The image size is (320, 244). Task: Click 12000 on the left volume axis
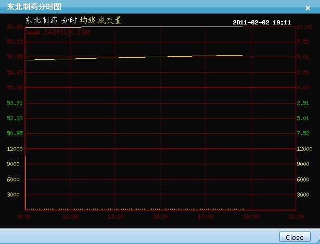15,149
